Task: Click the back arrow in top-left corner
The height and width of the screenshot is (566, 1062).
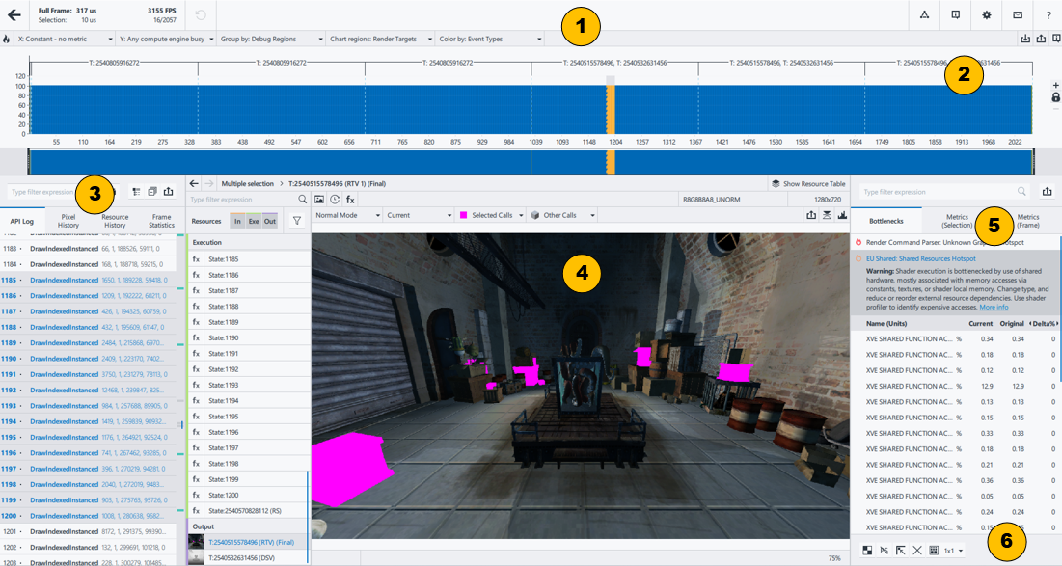Action: point(14,15)
